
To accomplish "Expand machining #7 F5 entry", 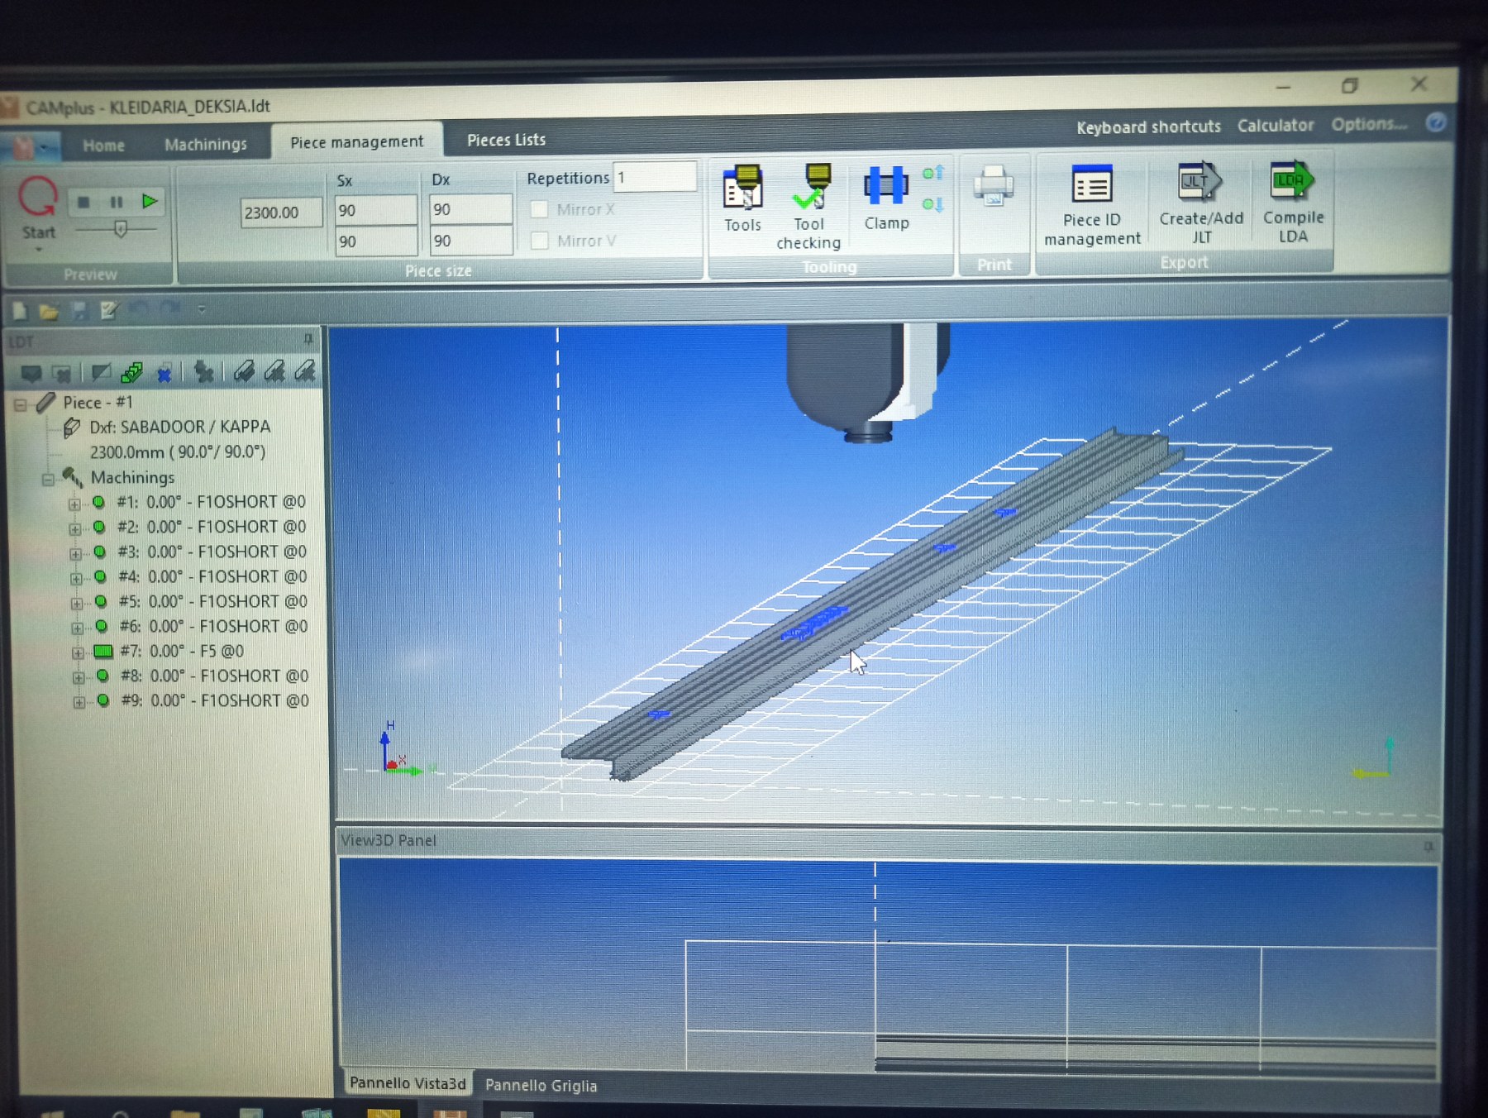I will [x=77, y=653].
